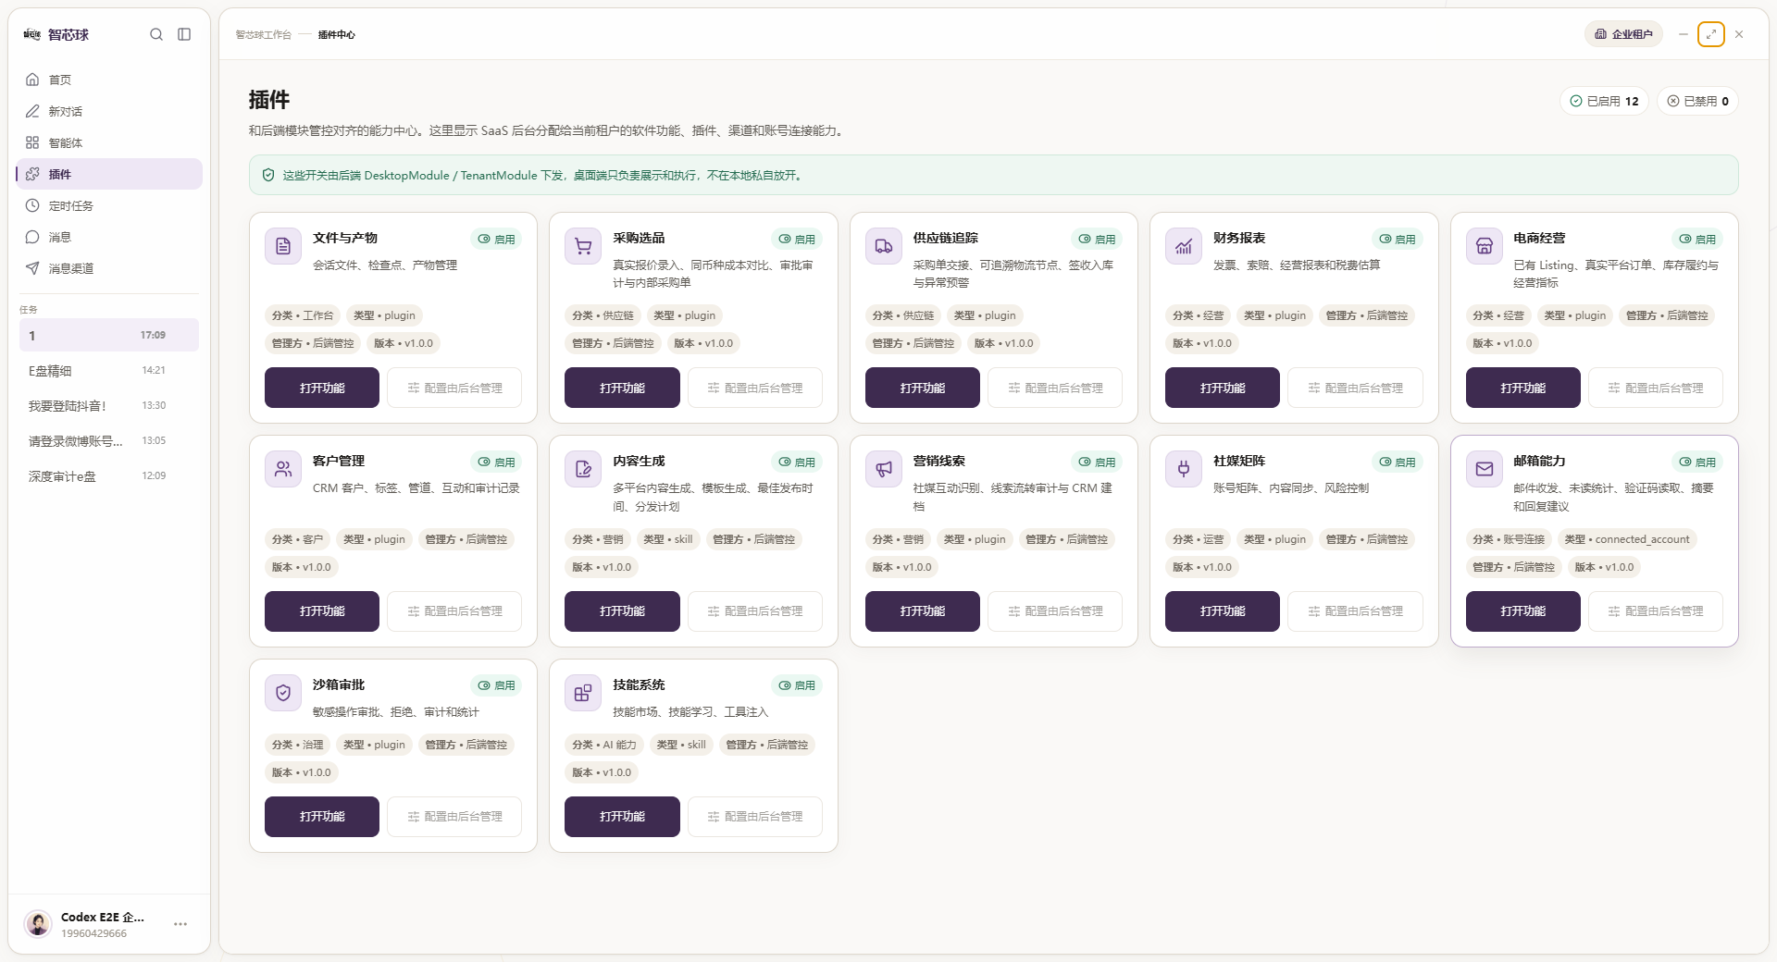This screenshot has height=962, width=1777.
Task: Filter by 已启用 12 counter
Action: pos(1604,101)
